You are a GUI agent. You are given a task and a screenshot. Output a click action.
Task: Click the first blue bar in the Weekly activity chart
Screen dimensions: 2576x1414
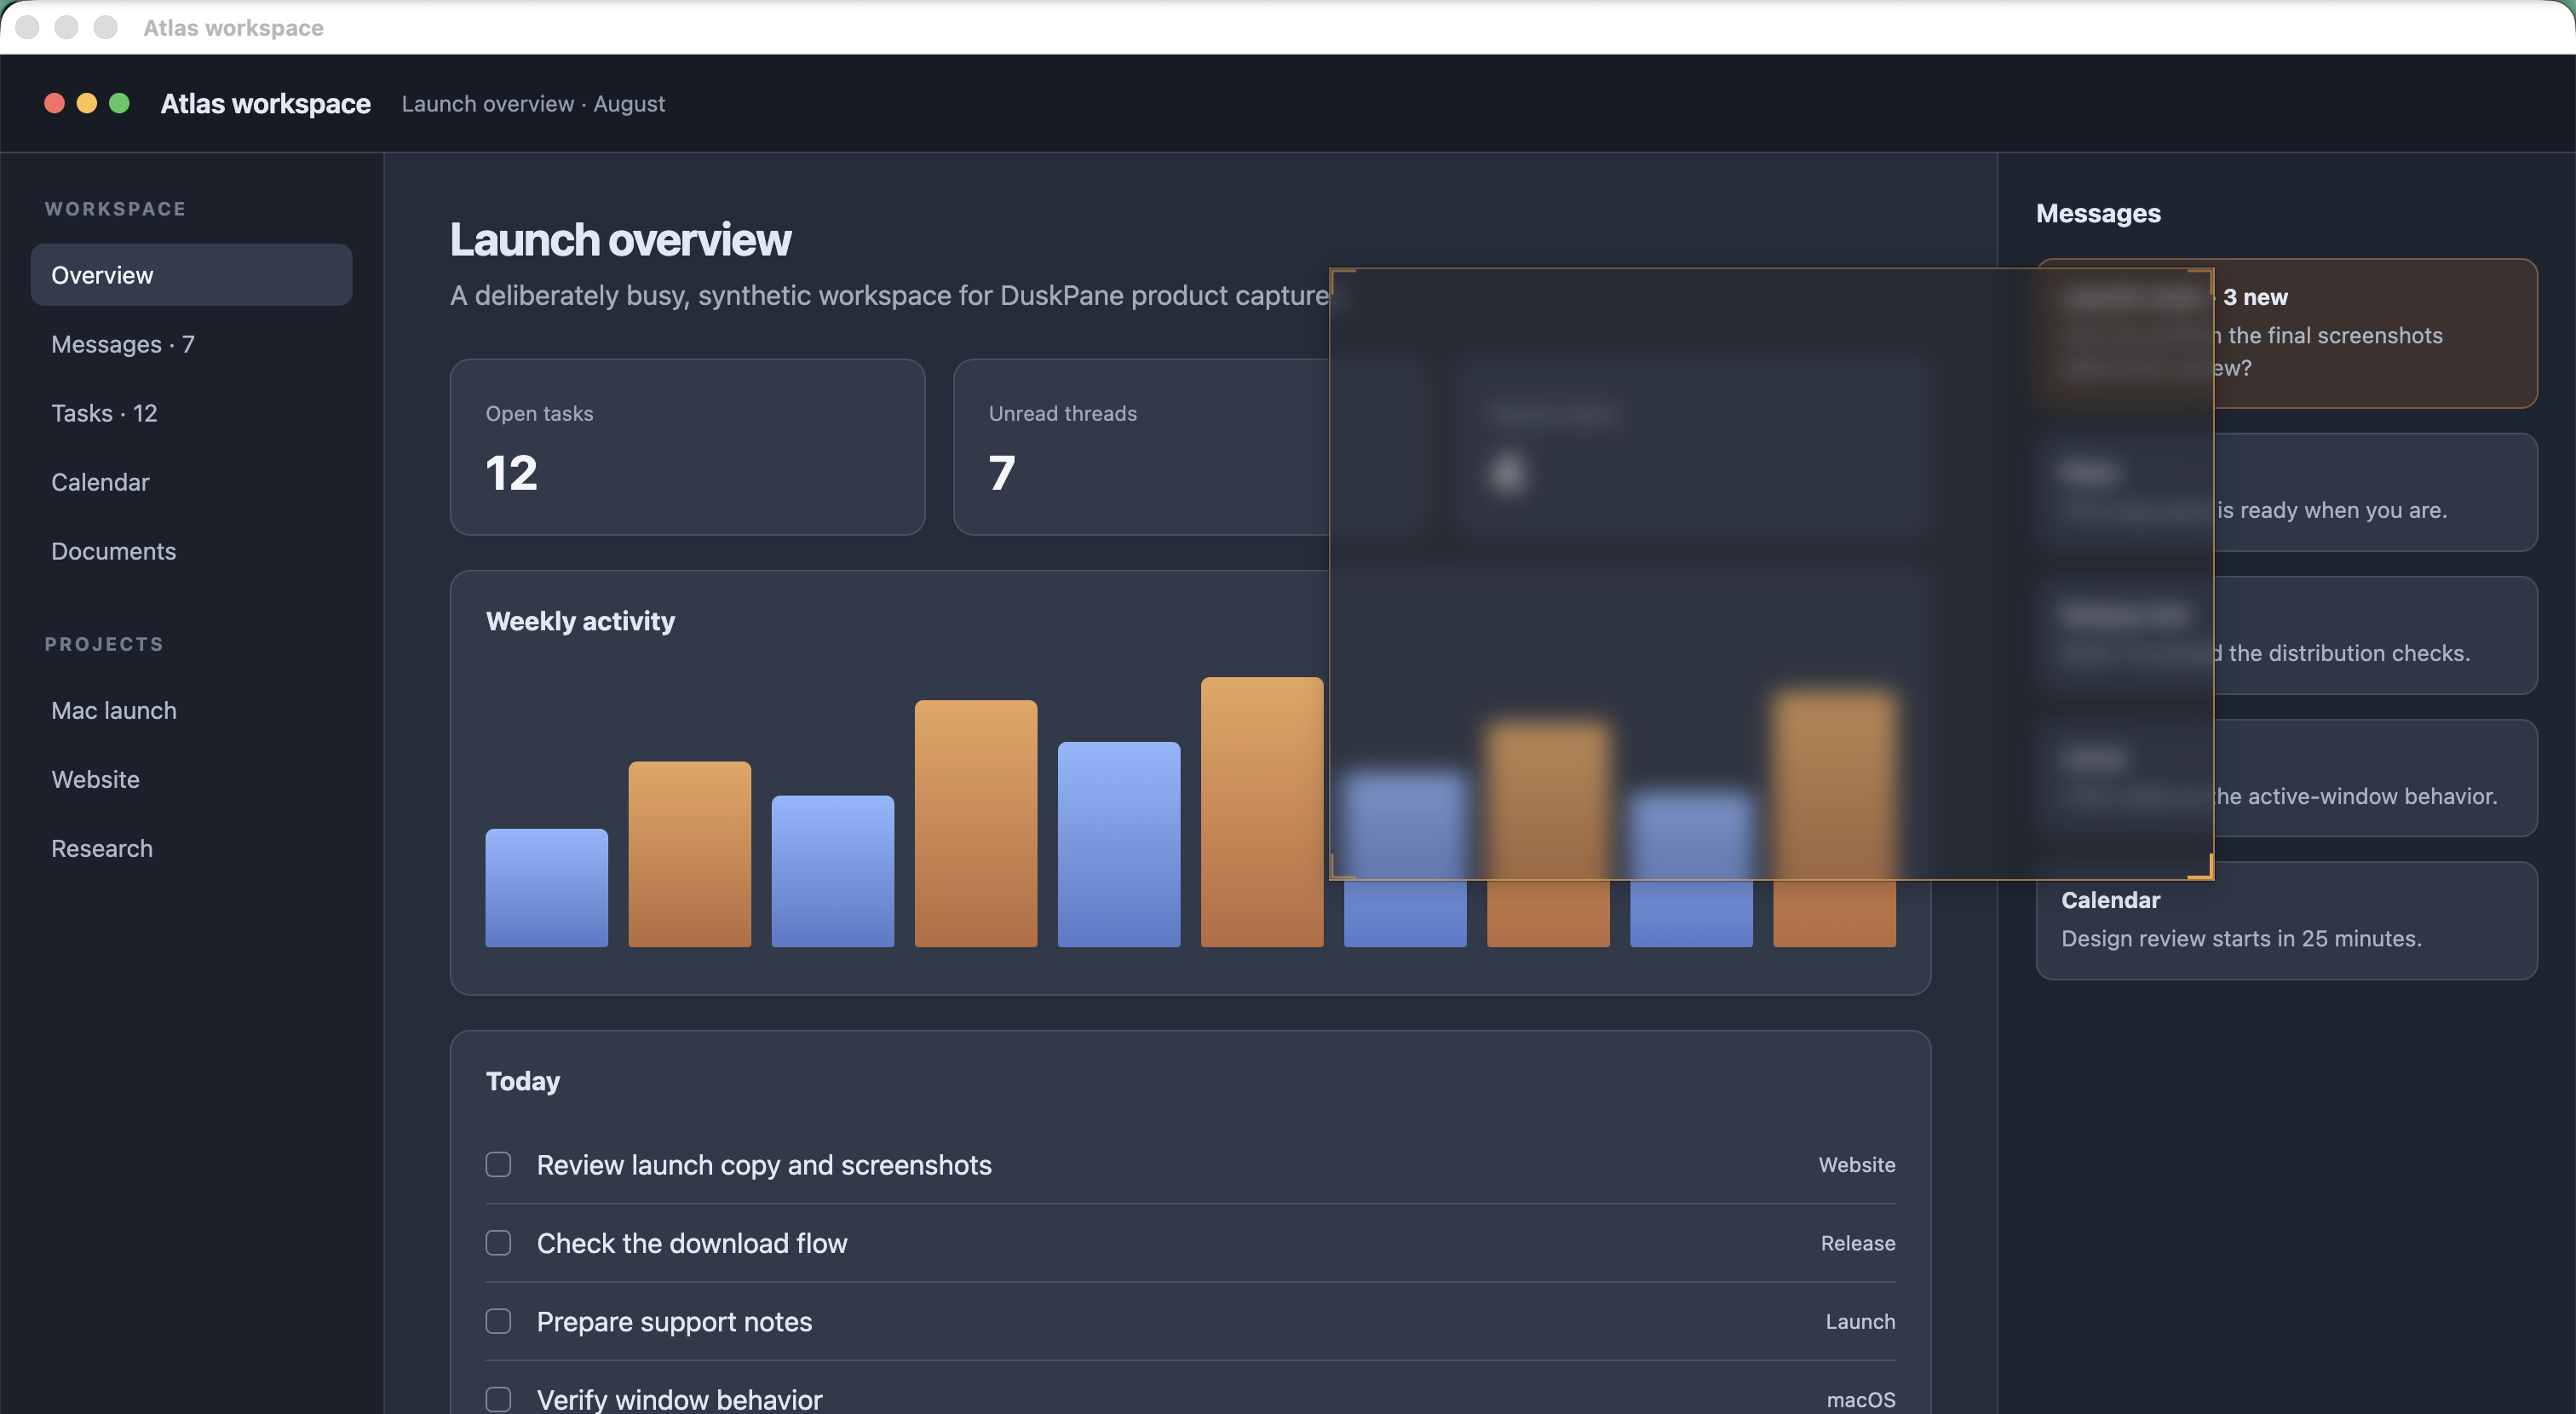pos(546,888)
